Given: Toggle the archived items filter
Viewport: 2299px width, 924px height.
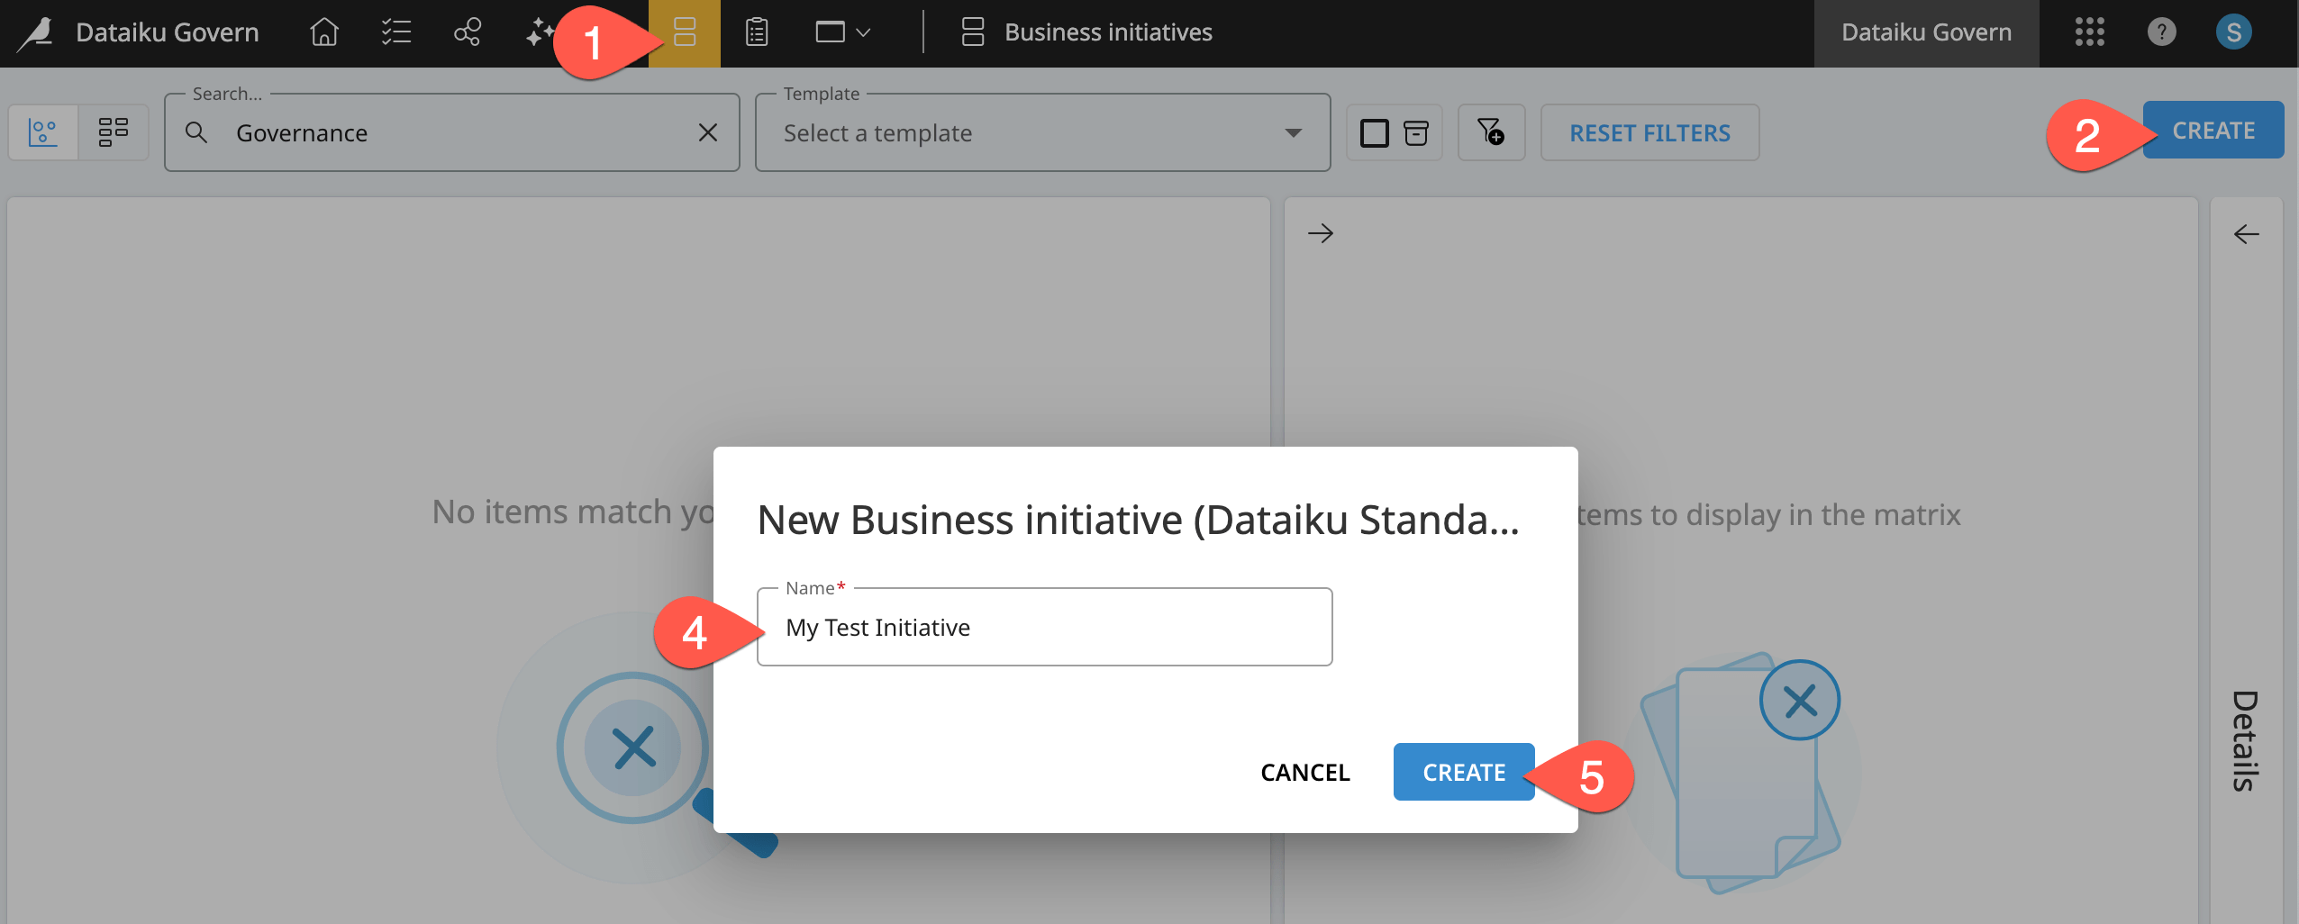Looking at the screenshot, I should [x=1414, y=132].
